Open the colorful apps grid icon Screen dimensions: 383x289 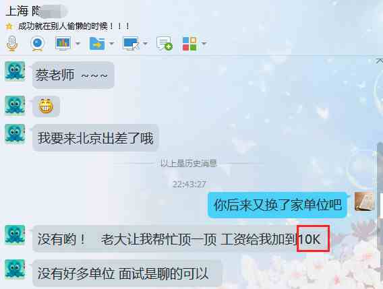coord(189,44)
